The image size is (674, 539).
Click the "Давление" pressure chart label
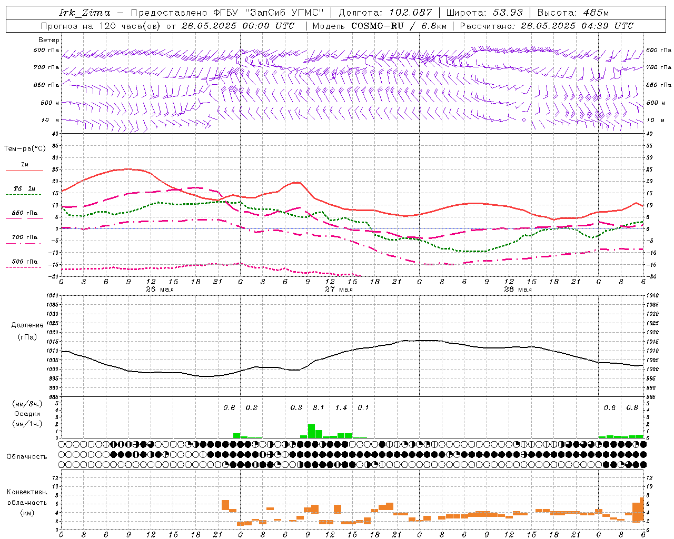pyautogui.click(x=27, y=325)
